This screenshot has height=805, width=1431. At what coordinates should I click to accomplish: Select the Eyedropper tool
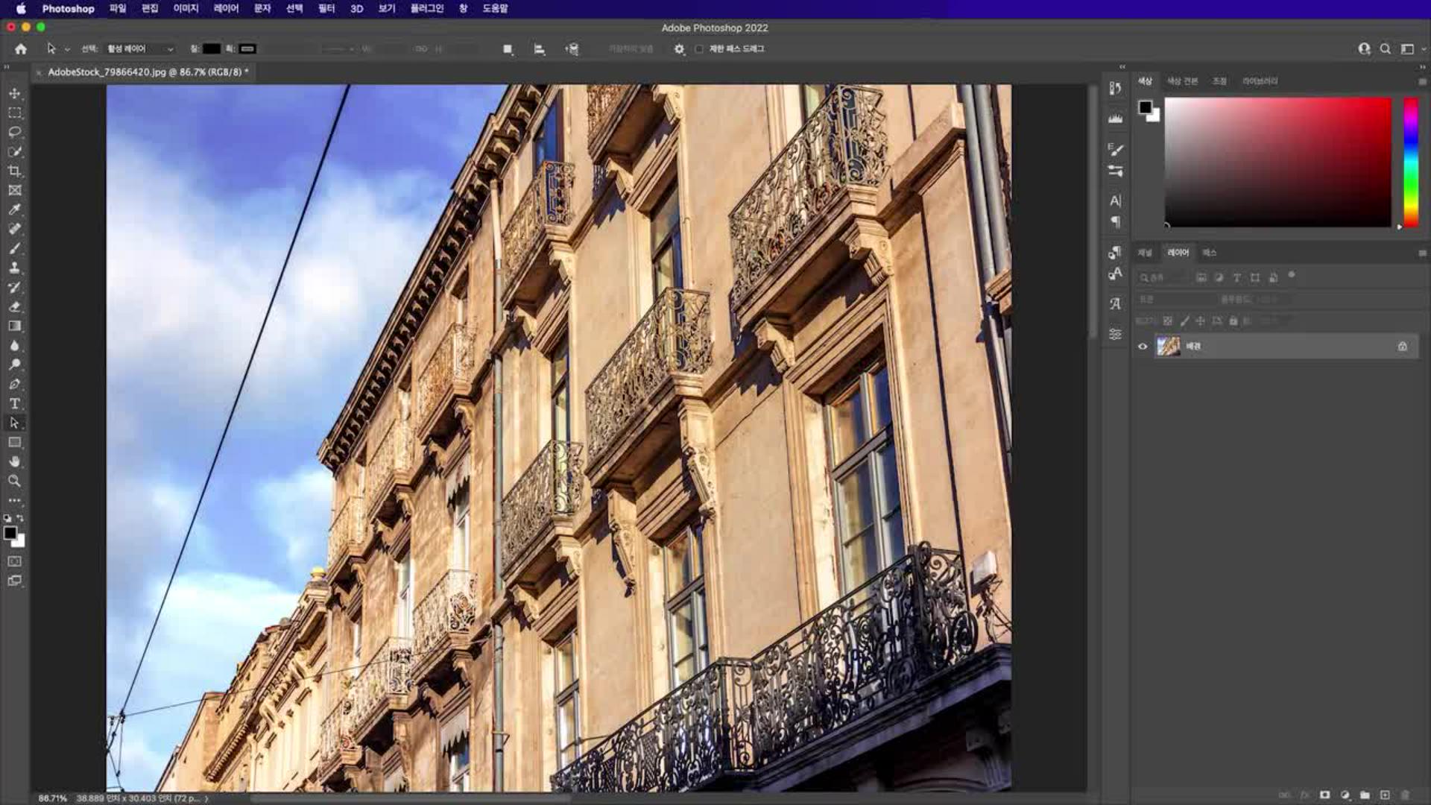(x=14, y=209)
